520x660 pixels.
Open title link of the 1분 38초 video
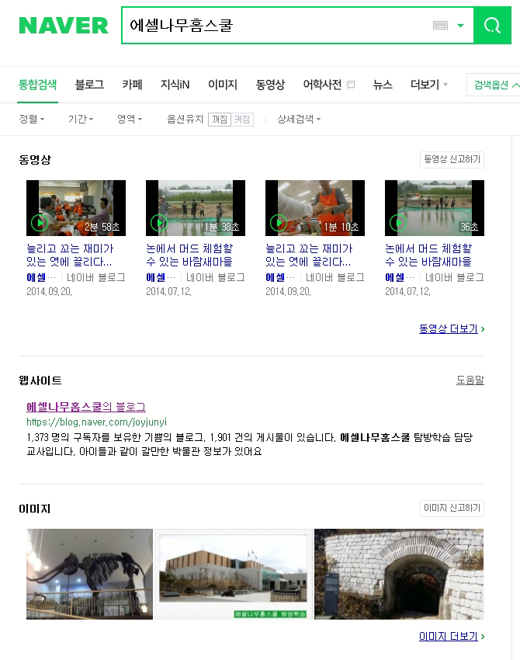189,255
